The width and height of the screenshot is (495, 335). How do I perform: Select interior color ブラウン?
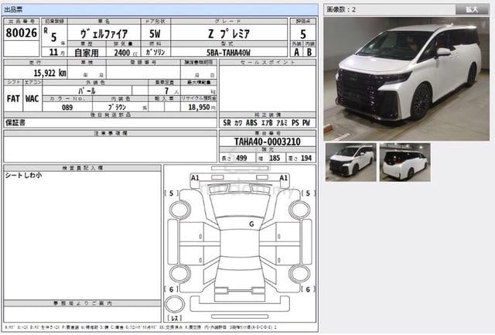pos(117,108)
